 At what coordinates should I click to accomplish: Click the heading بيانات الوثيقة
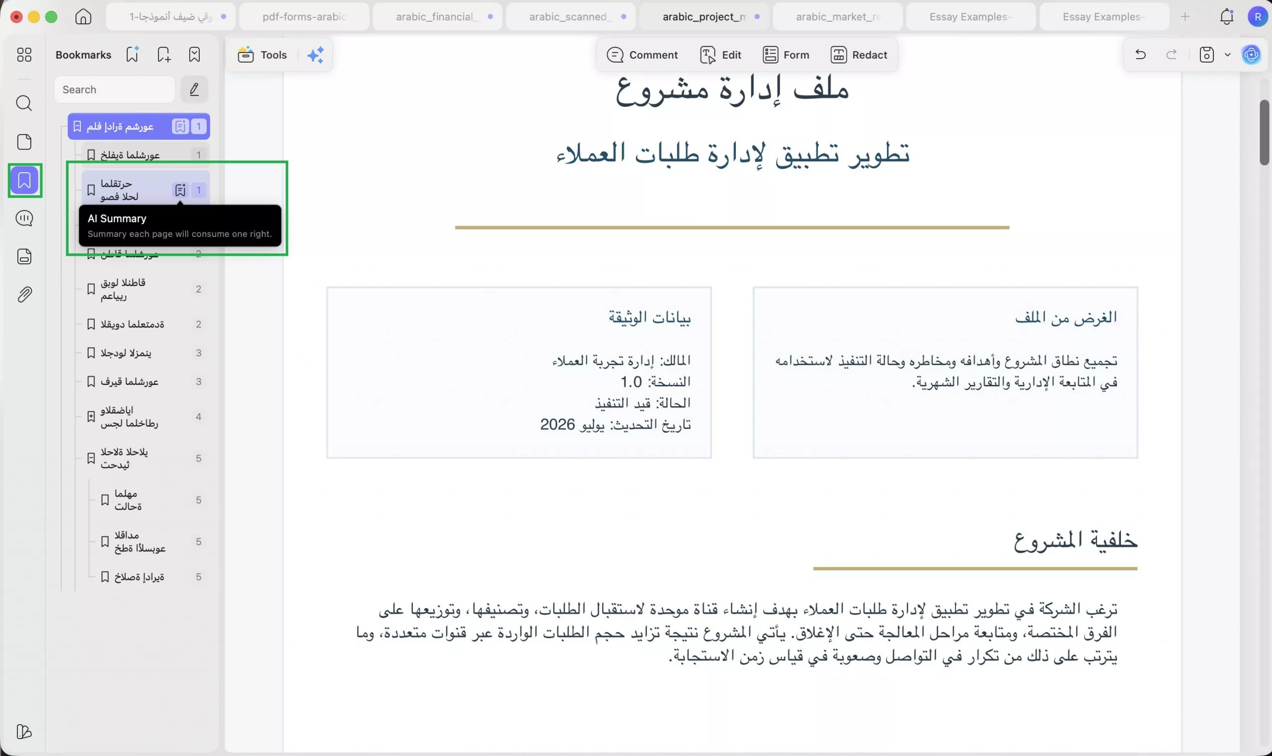pyautogui.click(x=650, y=317)
